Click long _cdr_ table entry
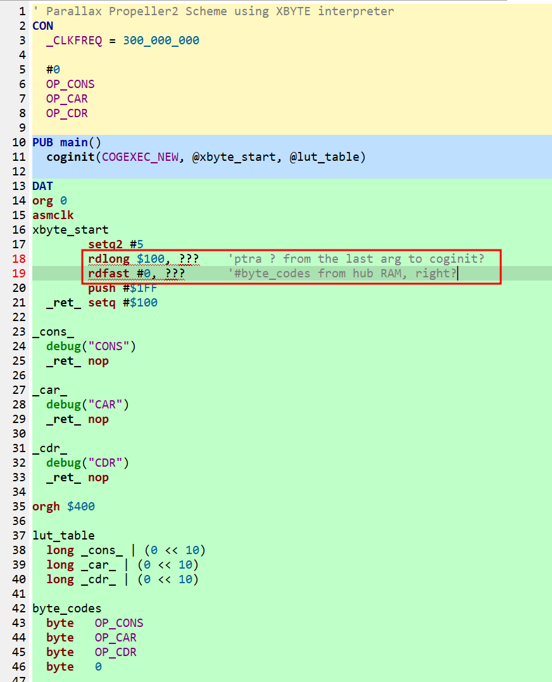552x682 pixels. [123, 580]
